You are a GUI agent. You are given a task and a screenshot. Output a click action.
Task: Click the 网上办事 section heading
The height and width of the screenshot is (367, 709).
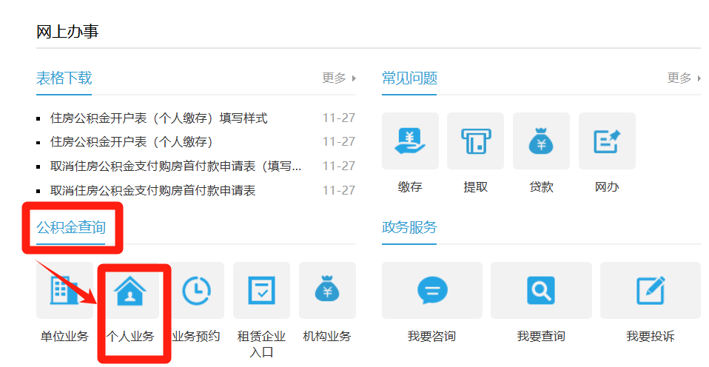point(67,32)
